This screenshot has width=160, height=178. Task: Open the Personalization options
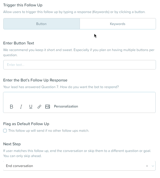click(66, 106)
